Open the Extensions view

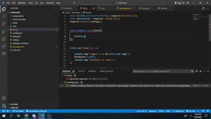point(4,39)
